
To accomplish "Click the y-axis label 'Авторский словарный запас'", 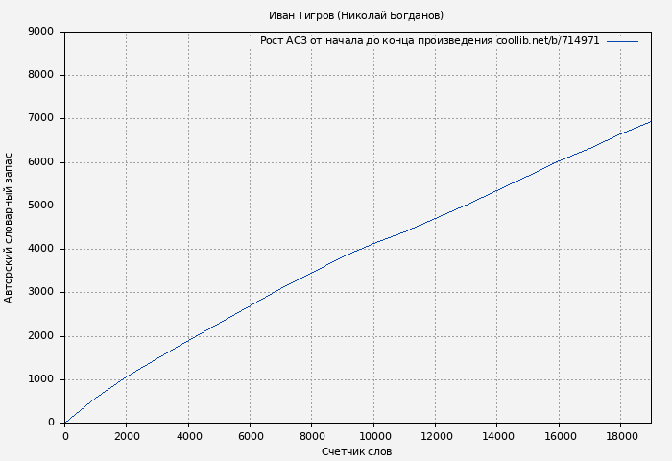I will pyautogui.click(x=10, y=228).
